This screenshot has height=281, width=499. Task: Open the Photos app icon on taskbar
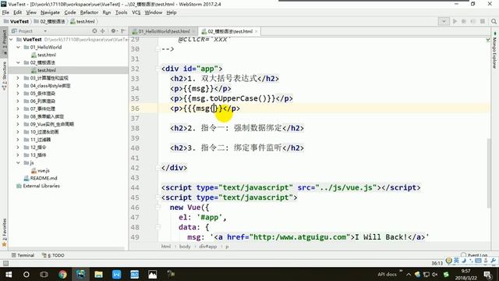point(153,274)
